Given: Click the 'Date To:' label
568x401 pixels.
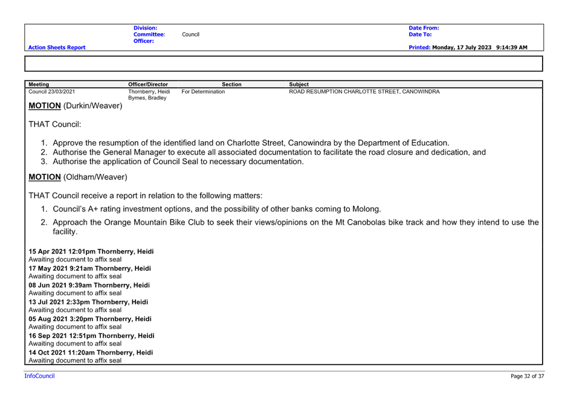Looking at the screenshot, I should [420, 34].
